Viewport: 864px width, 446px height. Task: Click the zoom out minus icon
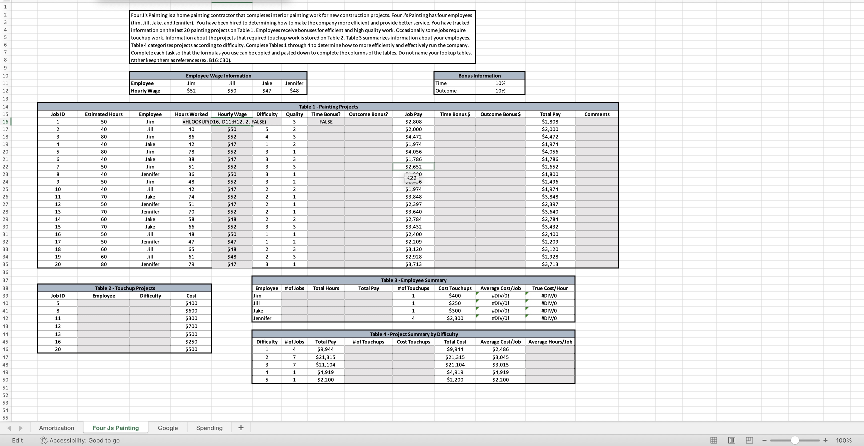coord(764,440)
